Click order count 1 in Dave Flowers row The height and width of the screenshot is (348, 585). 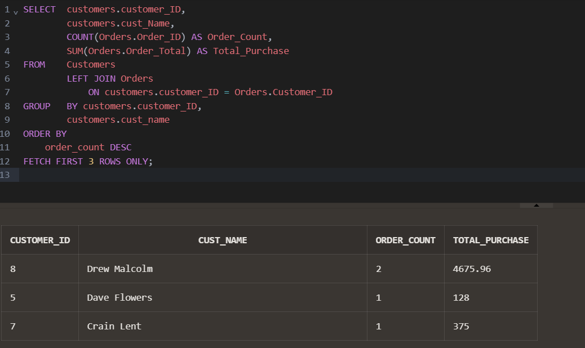tap(406, 297)
